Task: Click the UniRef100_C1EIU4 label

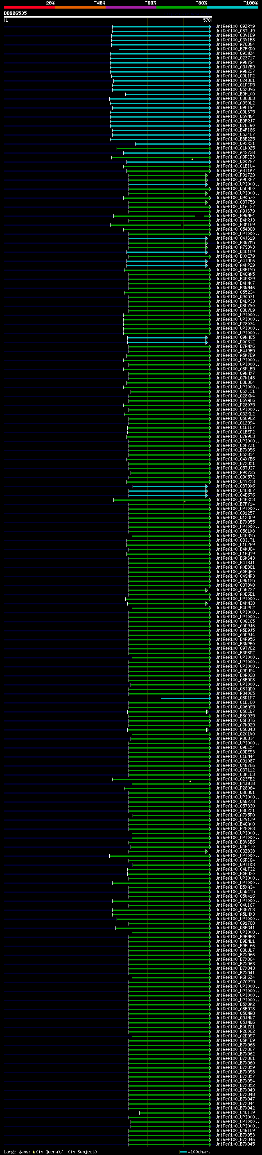Action: pyautogui.click(x=235, y=166)
